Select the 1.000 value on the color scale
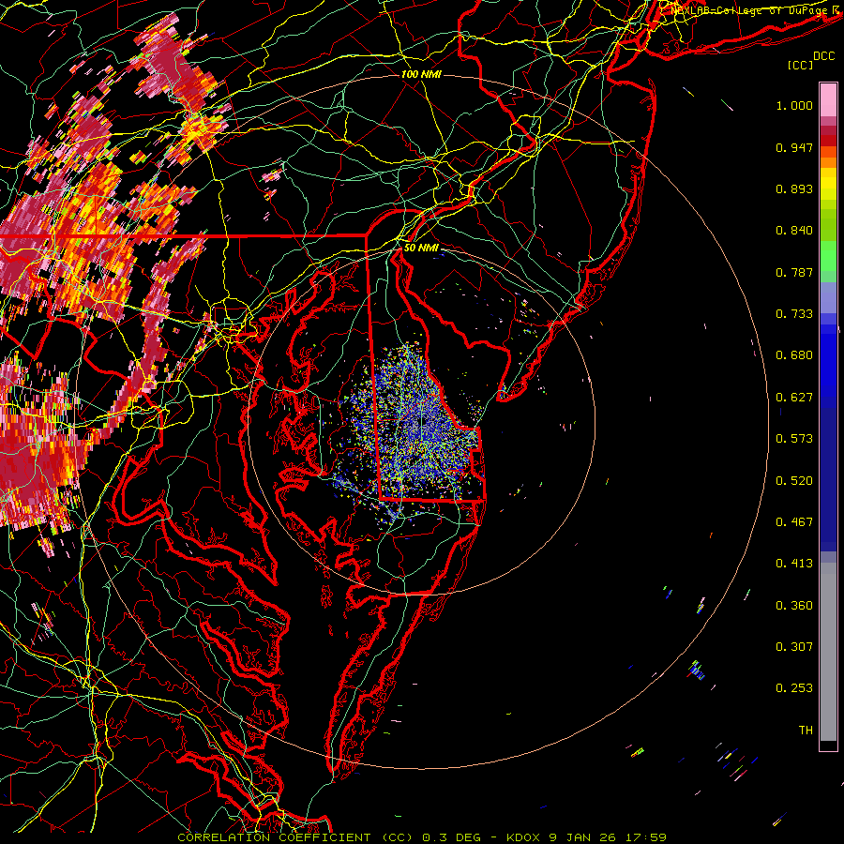This screenshot has height=844, width=844. [794, 105]
